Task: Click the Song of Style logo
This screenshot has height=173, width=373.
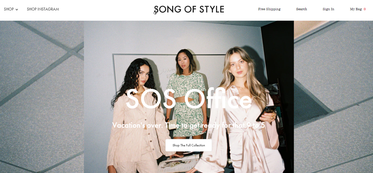Action: (189, 10)
